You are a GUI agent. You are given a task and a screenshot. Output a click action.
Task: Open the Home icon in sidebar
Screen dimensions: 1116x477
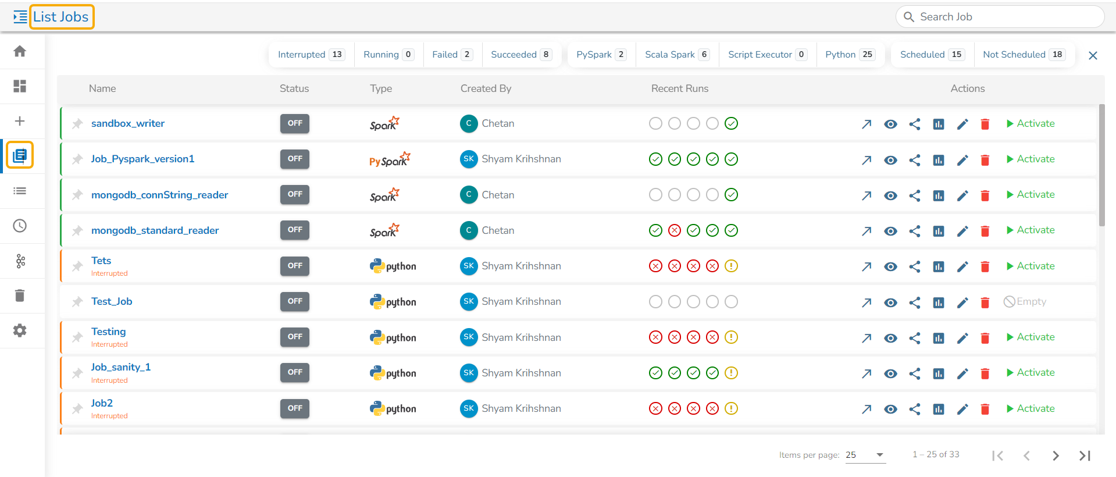(x=20, y=51)
